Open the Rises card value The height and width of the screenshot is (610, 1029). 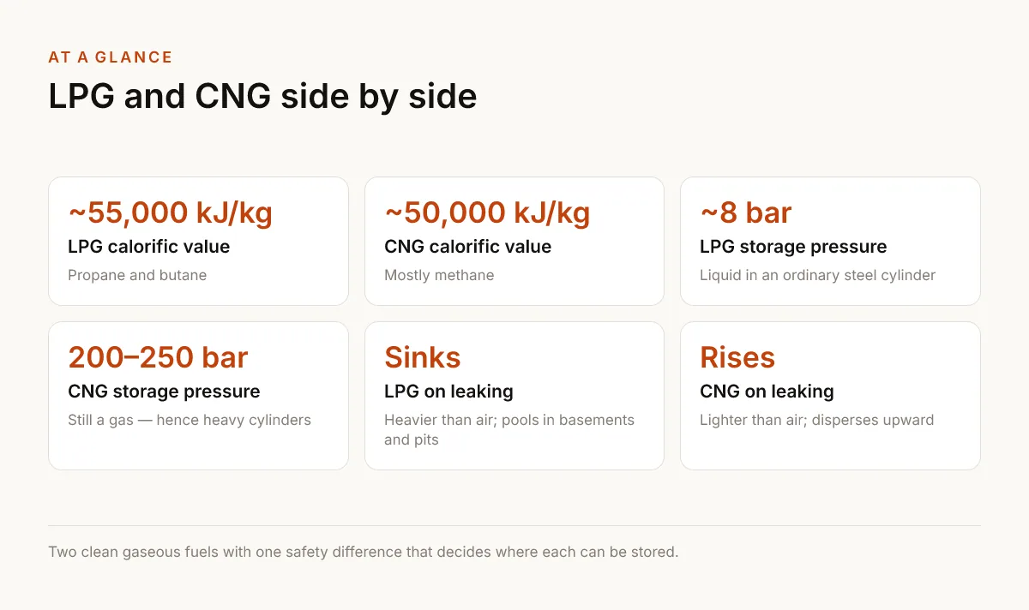737,357
